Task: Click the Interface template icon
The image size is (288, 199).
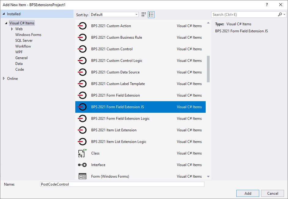Action: pyautogui.click(x=82, y=165)
